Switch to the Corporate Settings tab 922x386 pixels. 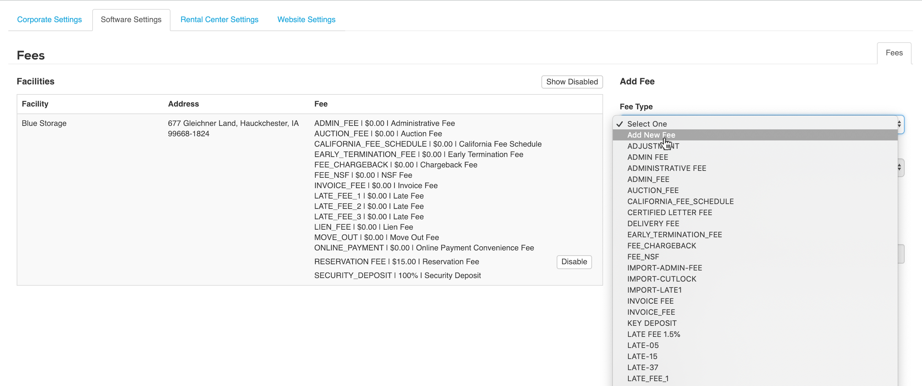(49, 19)
